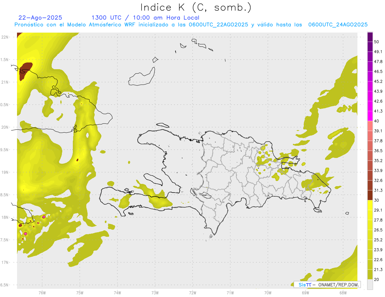Click the '75W' longitude label
Viewport: 385px width, 297px height.
point(80,293)
